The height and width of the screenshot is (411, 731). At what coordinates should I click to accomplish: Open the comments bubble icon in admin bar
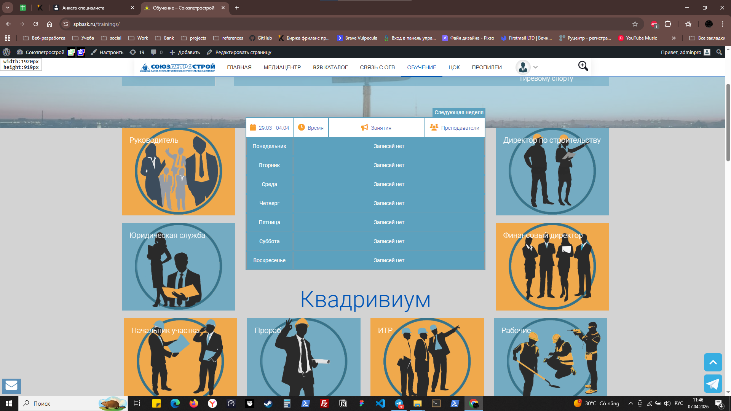tap(156, 52)
